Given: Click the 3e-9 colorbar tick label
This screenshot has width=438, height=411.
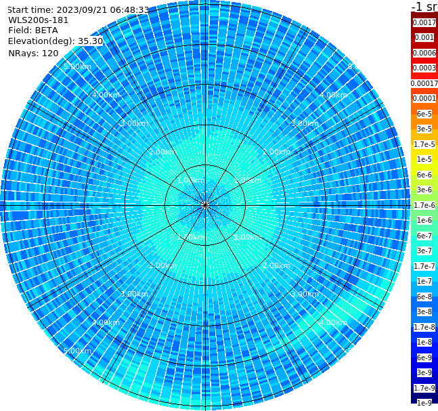Looking at the screenshot, I should click(x=424, y=372).
